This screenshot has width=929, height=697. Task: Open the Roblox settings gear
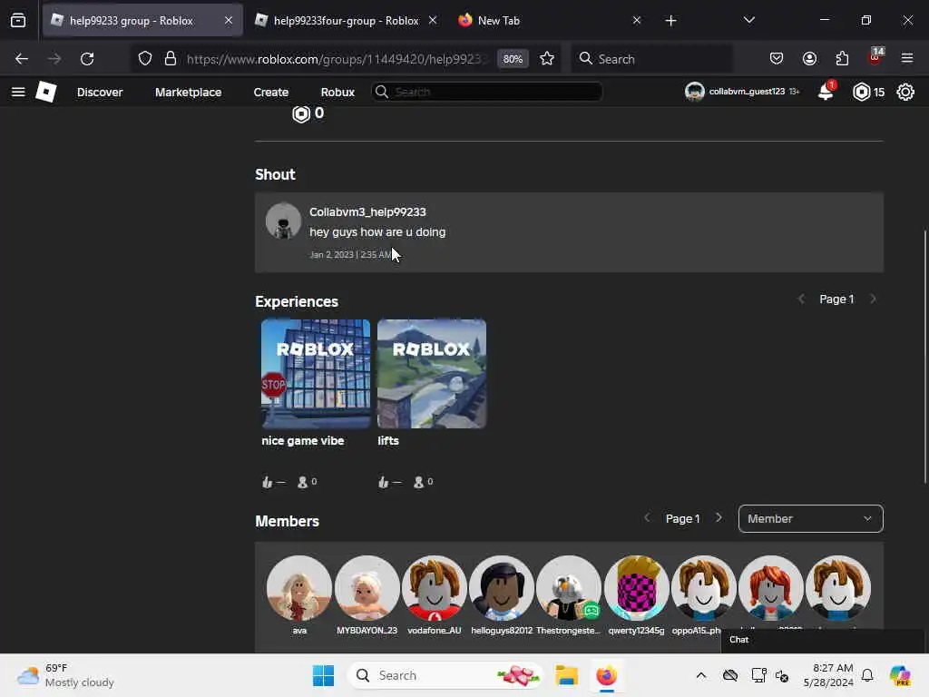(905, 92)
